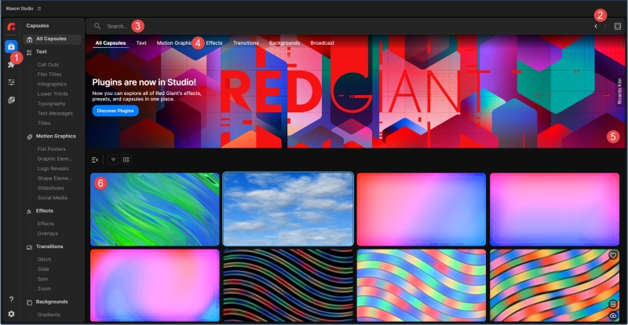Expand the Transitions sidebar category
This screenshot has width=628, height=325.
49,246
